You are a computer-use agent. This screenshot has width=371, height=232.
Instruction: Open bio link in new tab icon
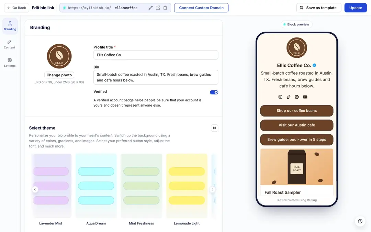click(158, 8)
